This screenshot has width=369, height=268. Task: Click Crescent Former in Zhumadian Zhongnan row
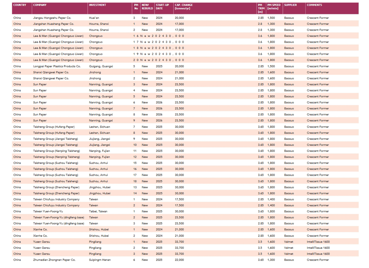318,260
